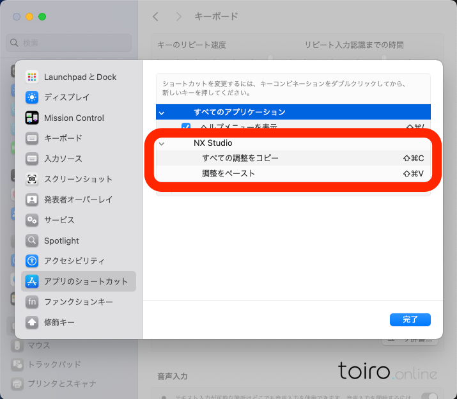This screenshot has height=399, width=457.
Task: Select the 調整をペースト shortcut row
Action: click(x=293, y=173)
